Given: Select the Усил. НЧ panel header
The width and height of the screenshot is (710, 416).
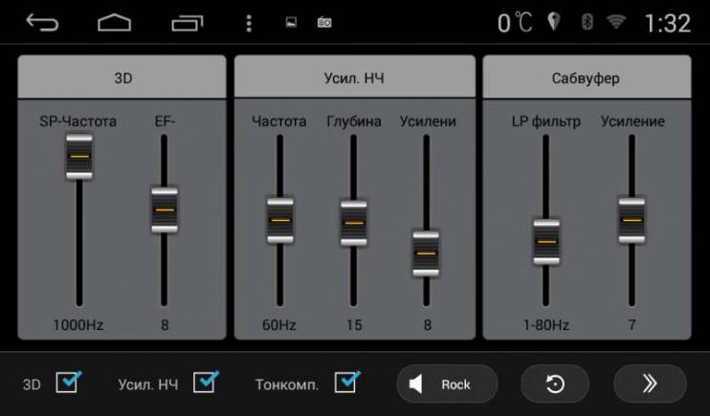Looking at the screenshot, I should coord(355,77).
